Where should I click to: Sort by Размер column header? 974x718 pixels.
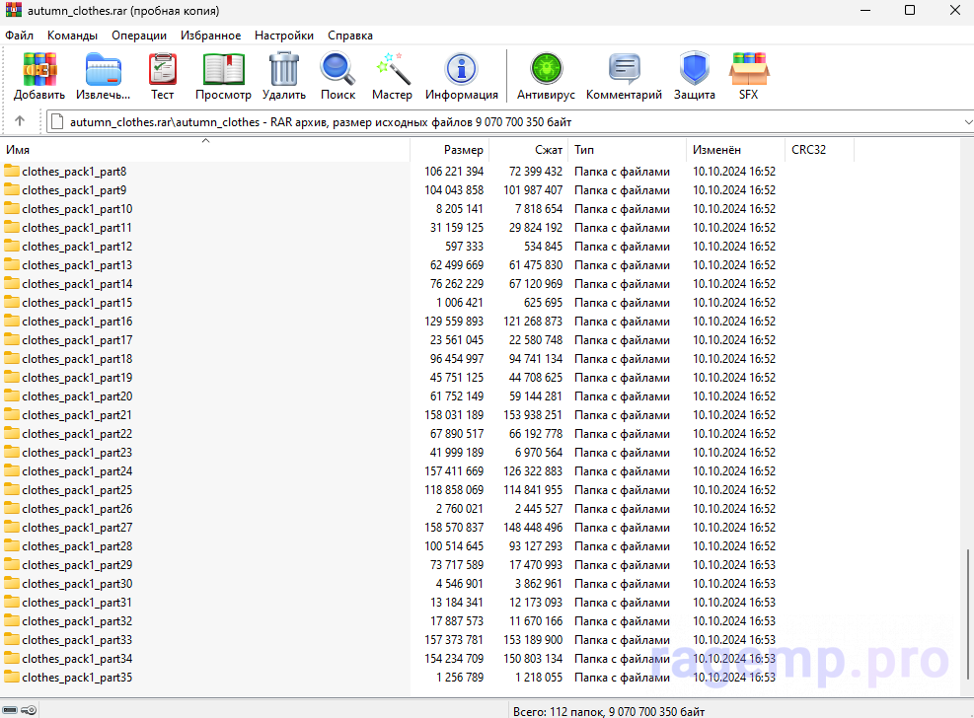(x=450, y=150)
